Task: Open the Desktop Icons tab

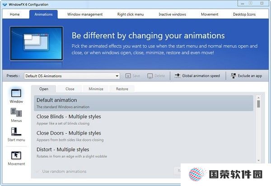Action: pos(244,14)
